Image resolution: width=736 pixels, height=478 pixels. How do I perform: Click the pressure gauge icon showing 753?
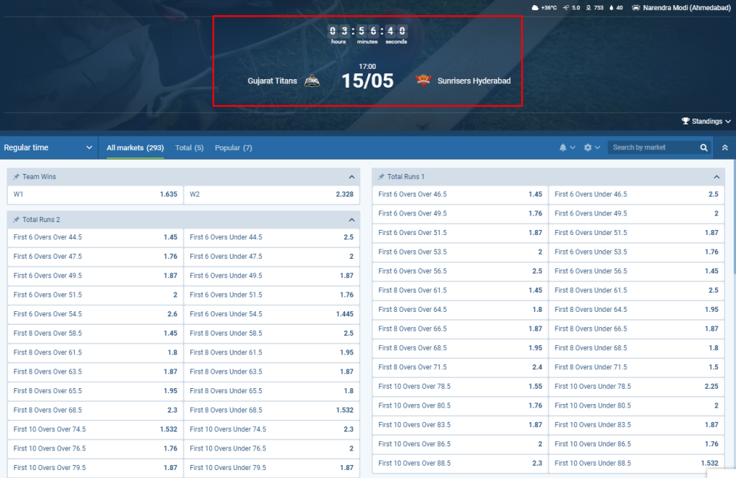588,7
